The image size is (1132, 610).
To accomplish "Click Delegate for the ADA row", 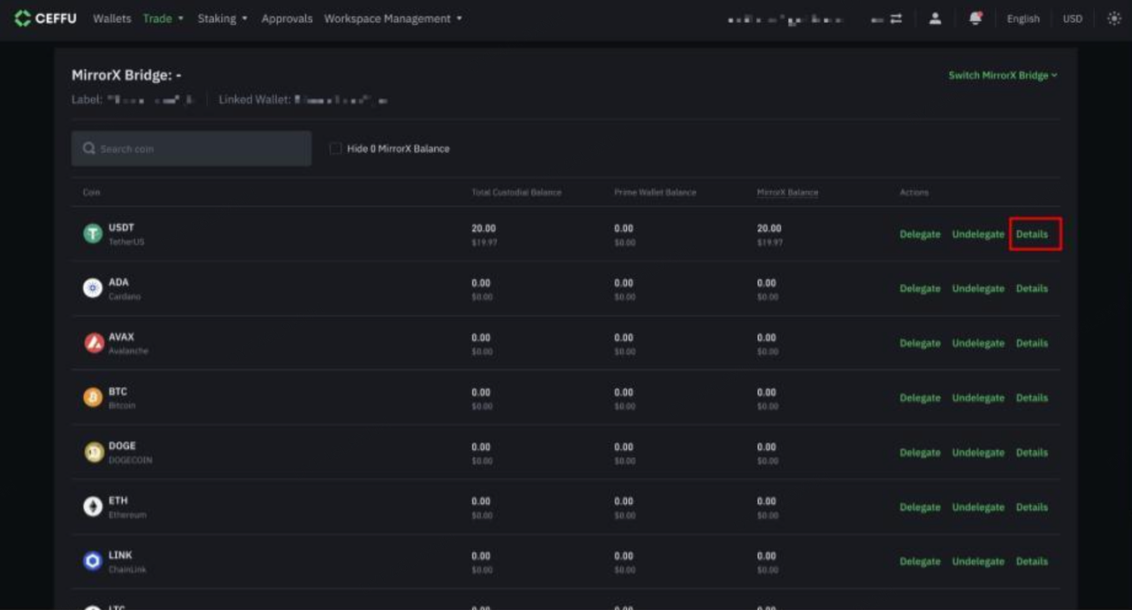I will point(920,289).
